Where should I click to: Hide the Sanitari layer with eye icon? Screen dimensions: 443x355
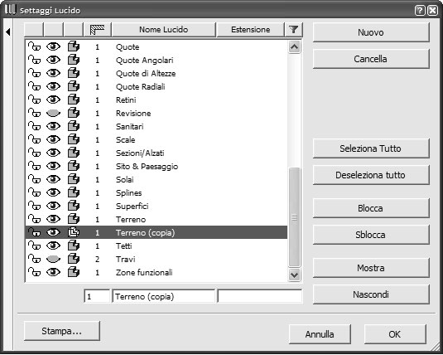coord(53,126)
